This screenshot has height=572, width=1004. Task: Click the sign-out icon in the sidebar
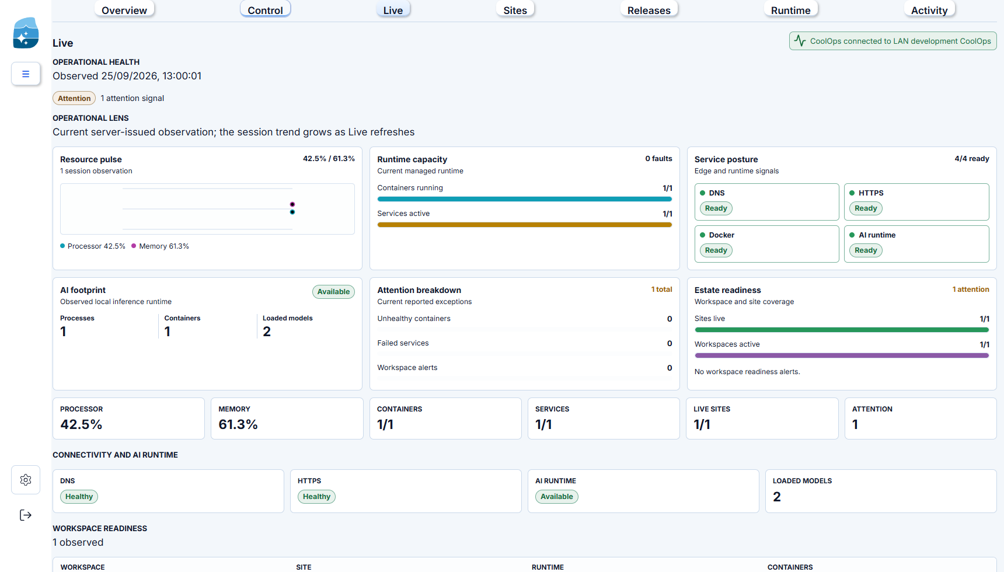pyautogui.click(x=26, y=515)
